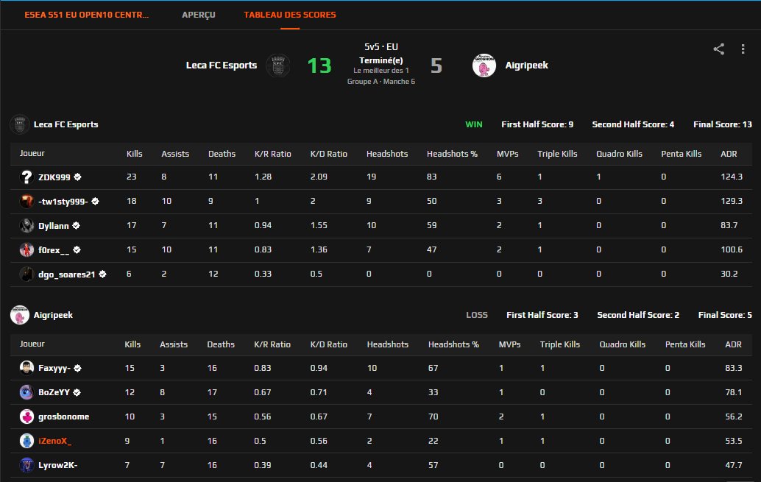This screenshot has height=482, width=761.
Task: Click Triple Kills header in Leca FC table
Action: (x=557, y=154)
